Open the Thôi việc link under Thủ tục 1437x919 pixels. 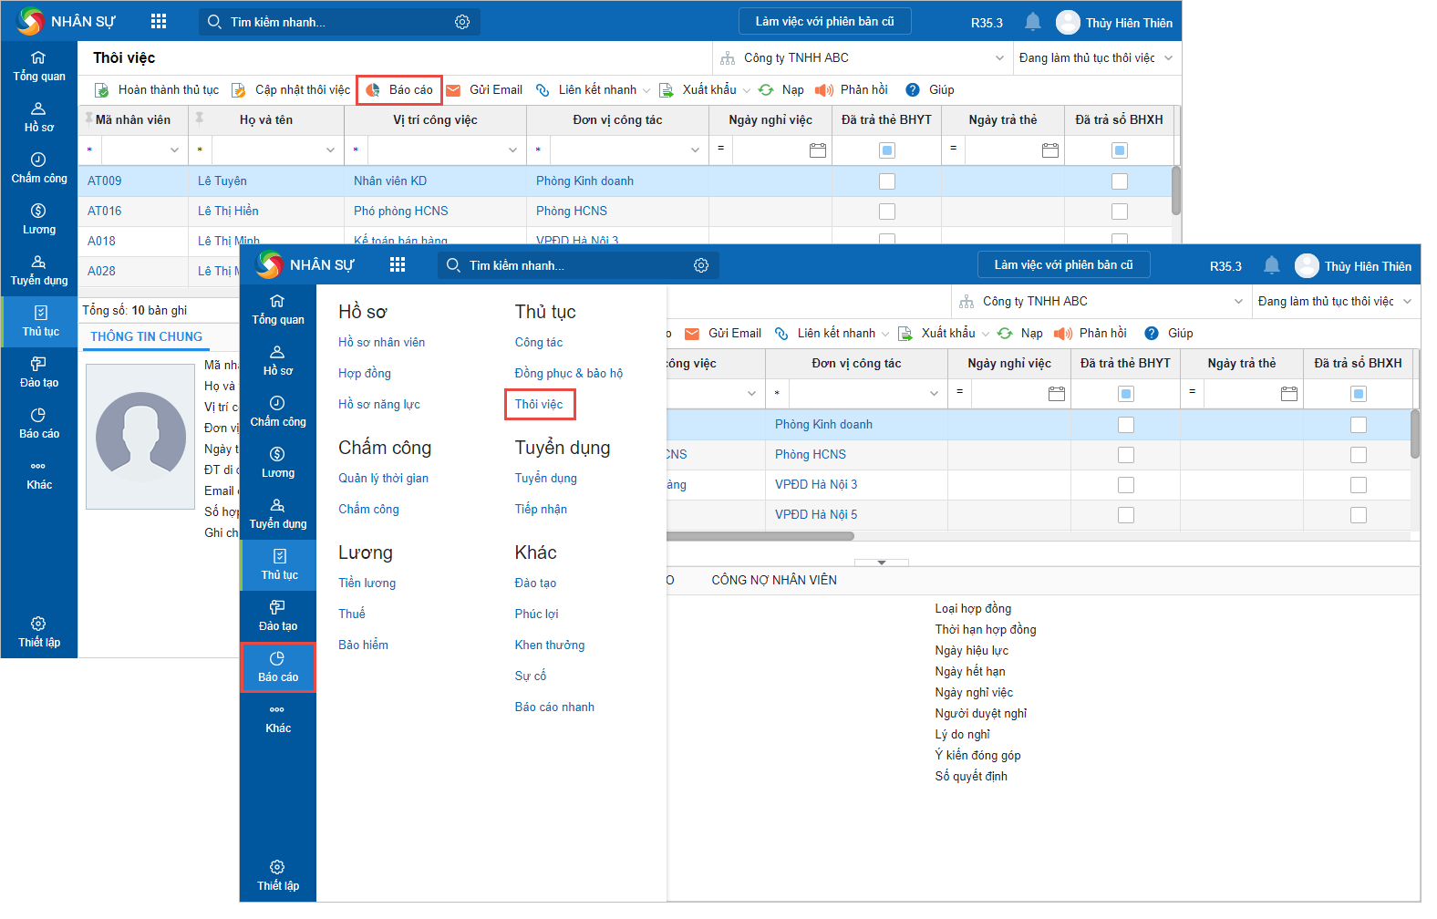[x=539, y=404]
